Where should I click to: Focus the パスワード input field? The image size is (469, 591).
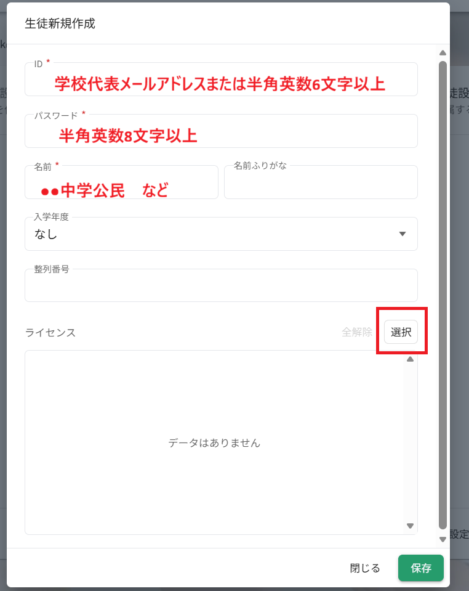point(220,132)
